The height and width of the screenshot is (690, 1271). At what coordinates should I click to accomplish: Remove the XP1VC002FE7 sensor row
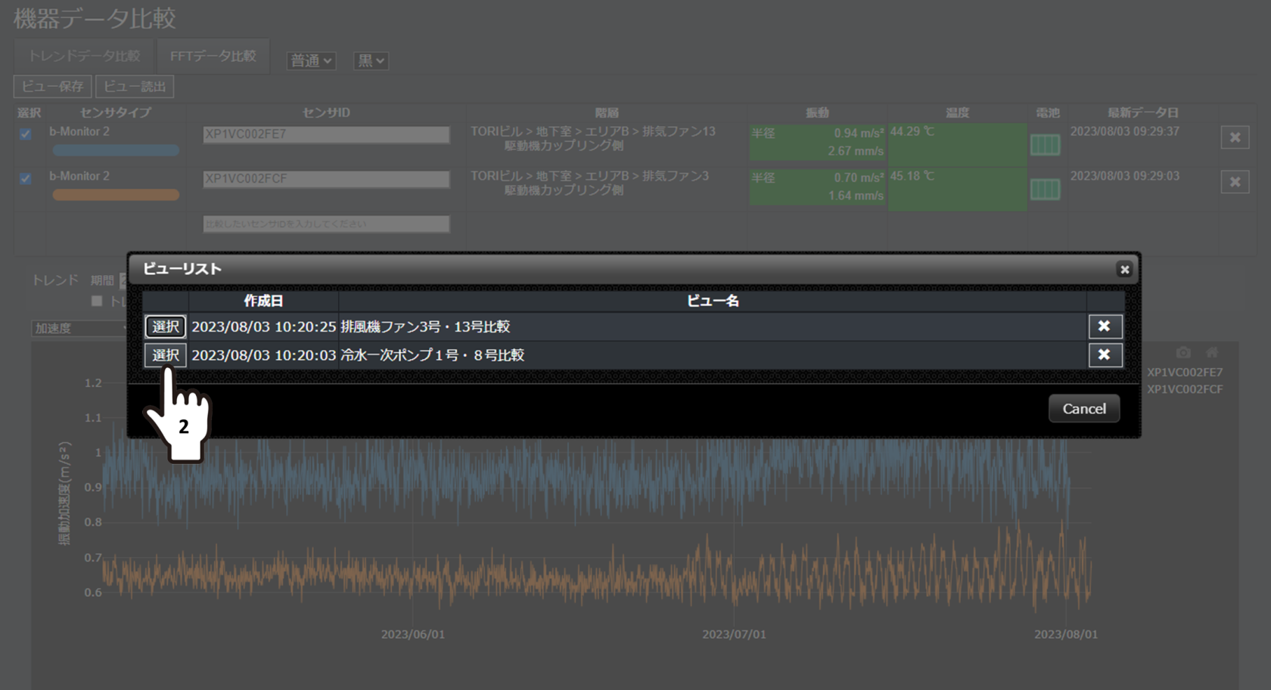1235,138
